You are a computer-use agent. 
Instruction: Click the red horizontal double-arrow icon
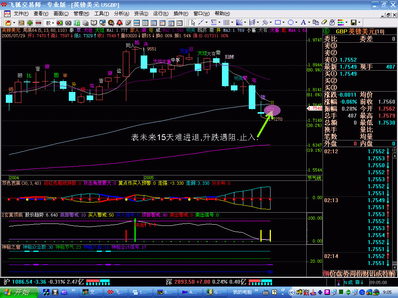38,23
